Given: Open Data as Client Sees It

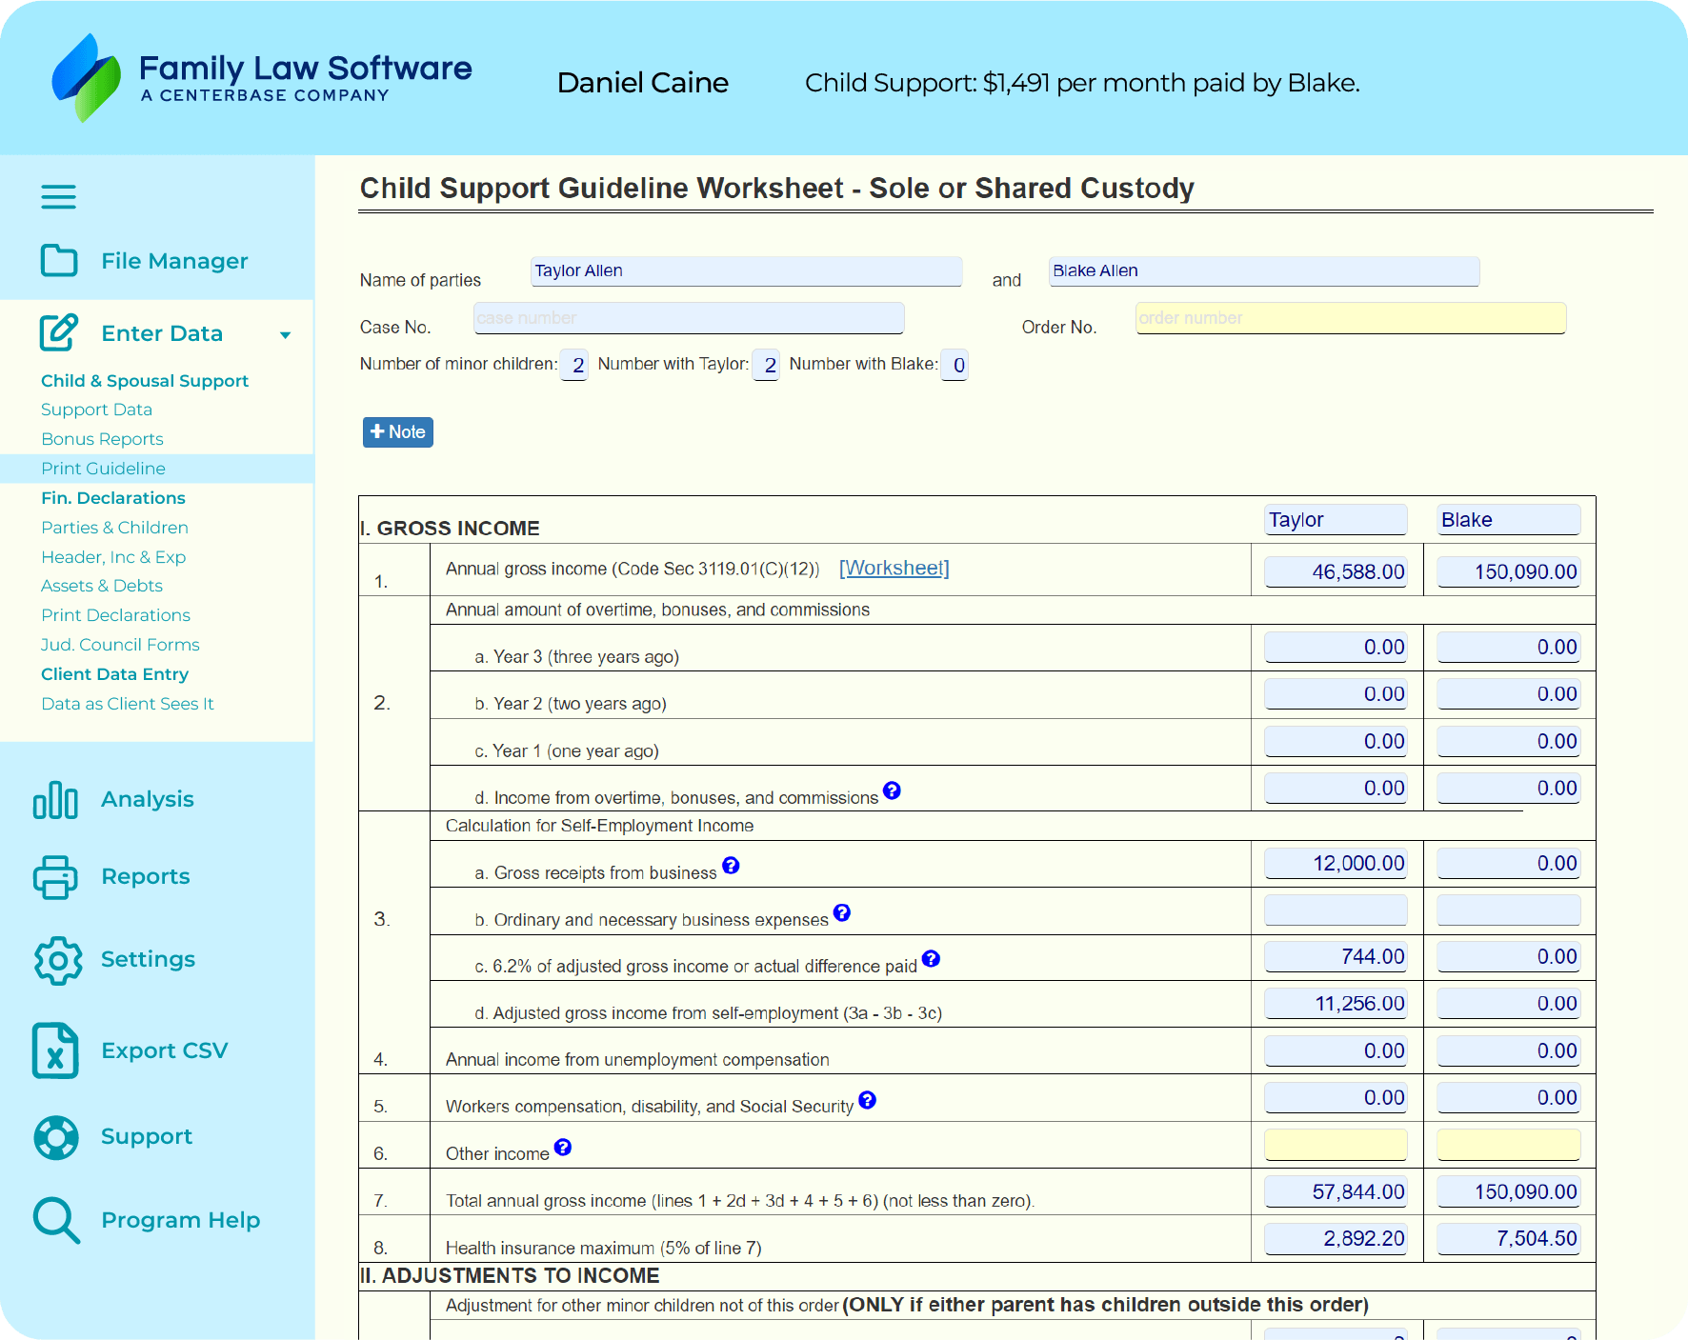Looking at the screenshot, I should coord(127,704).
